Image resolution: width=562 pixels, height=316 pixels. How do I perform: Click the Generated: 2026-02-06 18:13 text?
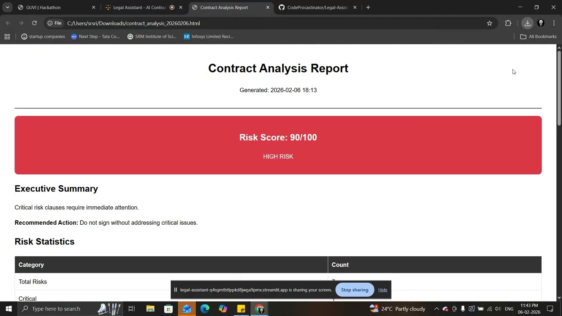pyautogui.click(x=278, y=90)
